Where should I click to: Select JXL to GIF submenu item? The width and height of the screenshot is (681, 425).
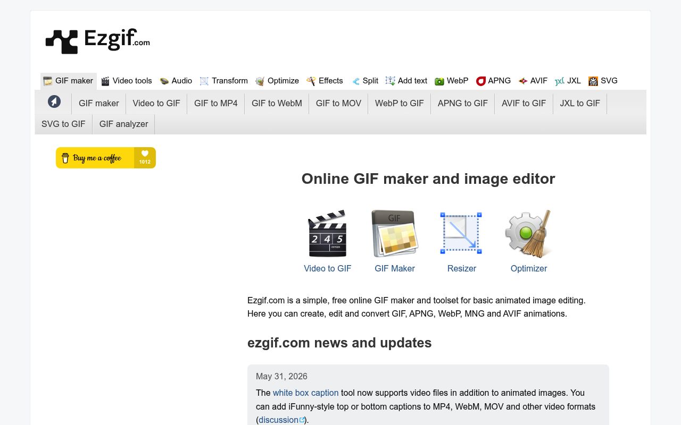580,103
